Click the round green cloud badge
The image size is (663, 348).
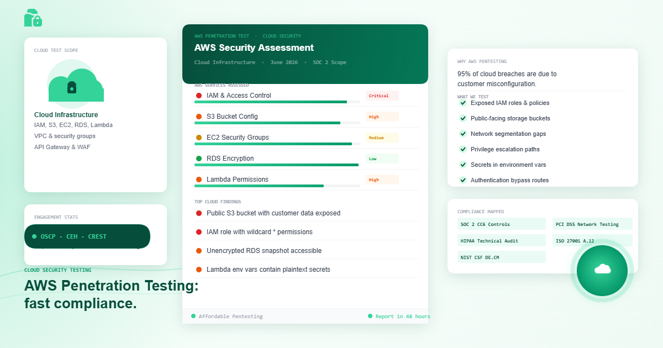[x=602, y=270]
